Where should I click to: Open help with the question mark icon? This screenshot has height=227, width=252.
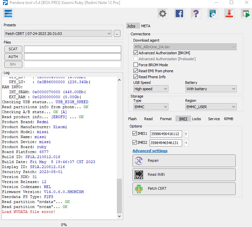[196, 14]
